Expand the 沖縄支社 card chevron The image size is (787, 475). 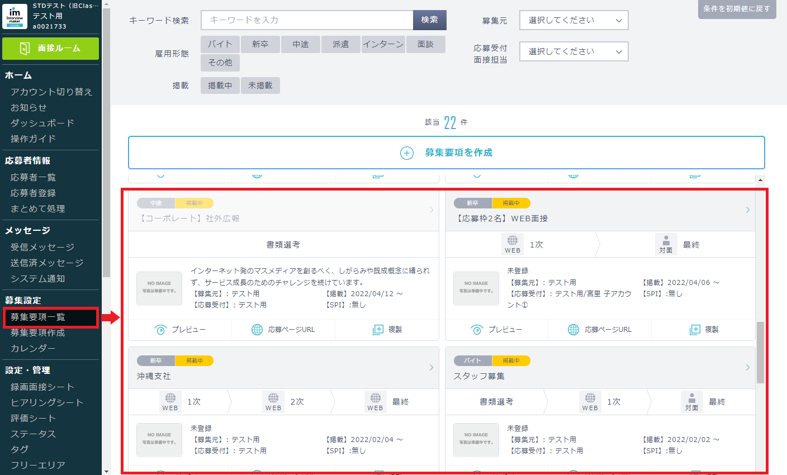(x=432, y=368)
